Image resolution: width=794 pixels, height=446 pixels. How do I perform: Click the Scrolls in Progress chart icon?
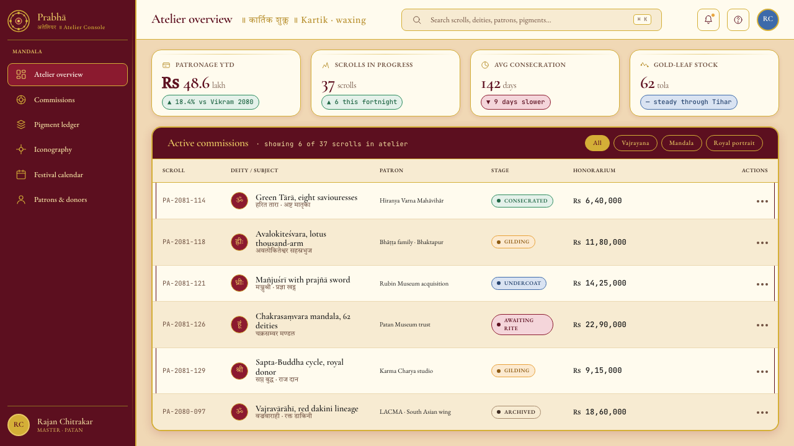(326, 65)
